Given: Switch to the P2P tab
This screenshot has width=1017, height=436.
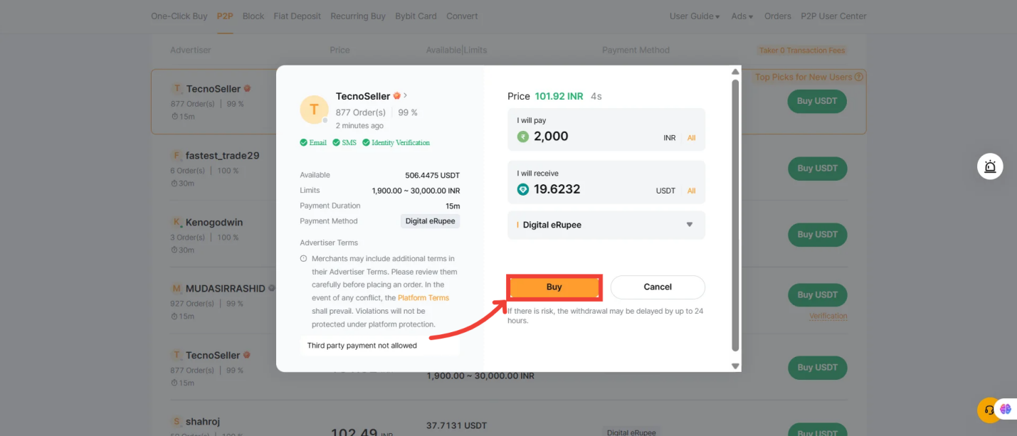Looking at the screenshot, I should pyautogui.click(x=224, y=16).
